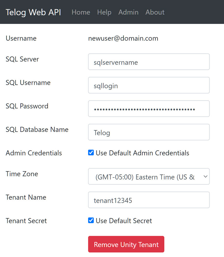Select the SQL Database Name field
This screenshot has height=257, width=224.
pyautogui.click(x=149, y=132)
